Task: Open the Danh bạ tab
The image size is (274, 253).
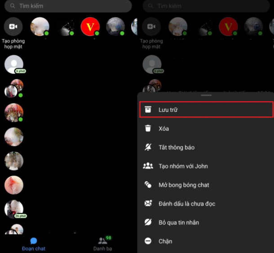Action: point(102,244)
